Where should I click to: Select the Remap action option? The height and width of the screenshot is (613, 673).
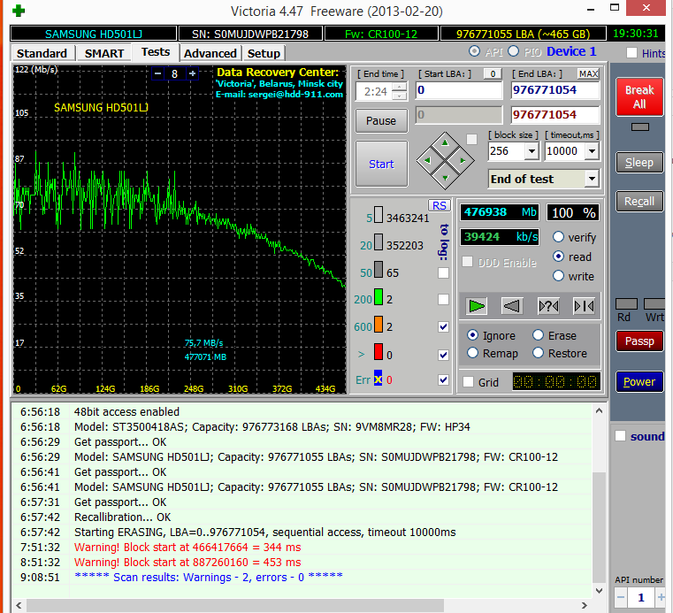coord(473,353)
